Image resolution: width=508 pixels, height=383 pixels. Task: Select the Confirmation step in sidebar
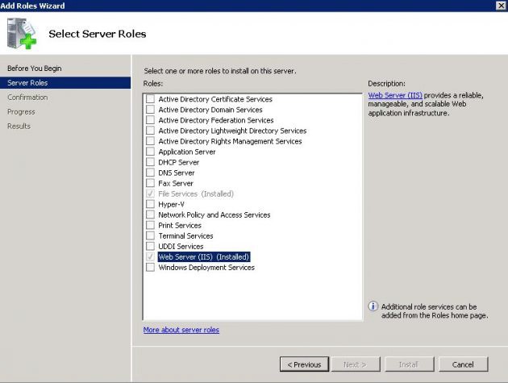(x=27, y=98)
